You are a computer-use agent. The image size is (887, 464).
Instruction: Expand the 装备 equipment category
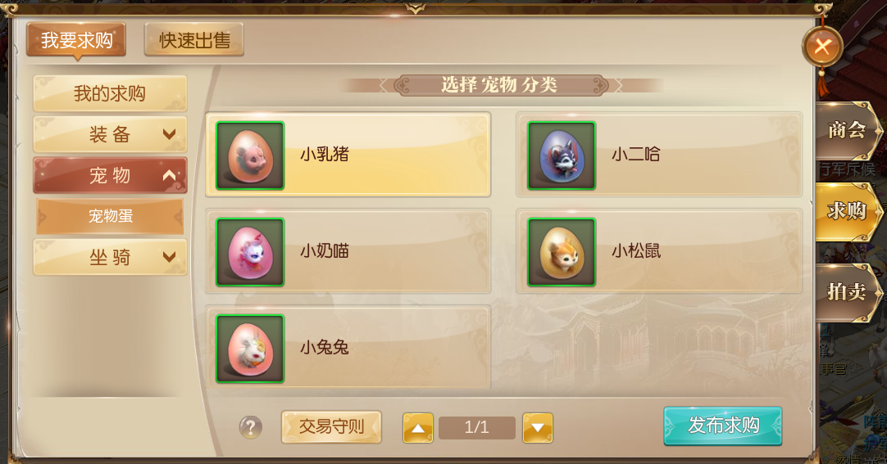[110, 134]
